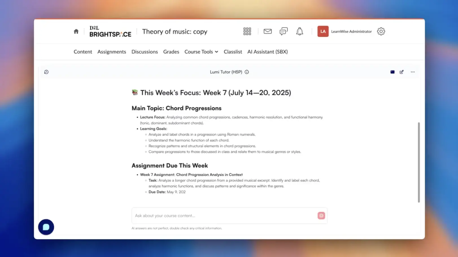
Task: Expand the Course Tools dropdown
Action: pos(201,52)
